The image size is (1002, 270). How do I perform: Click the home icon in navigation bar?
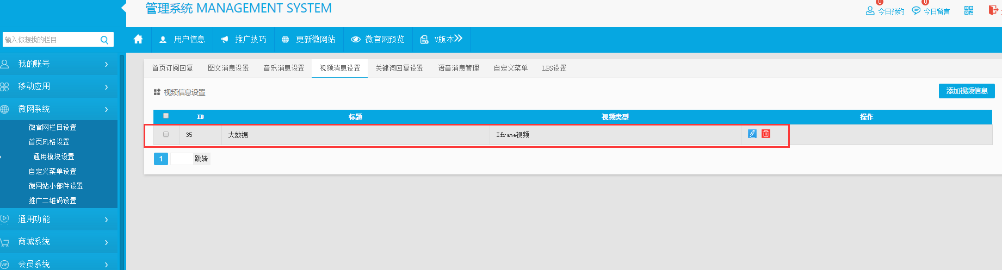[138, 39]
